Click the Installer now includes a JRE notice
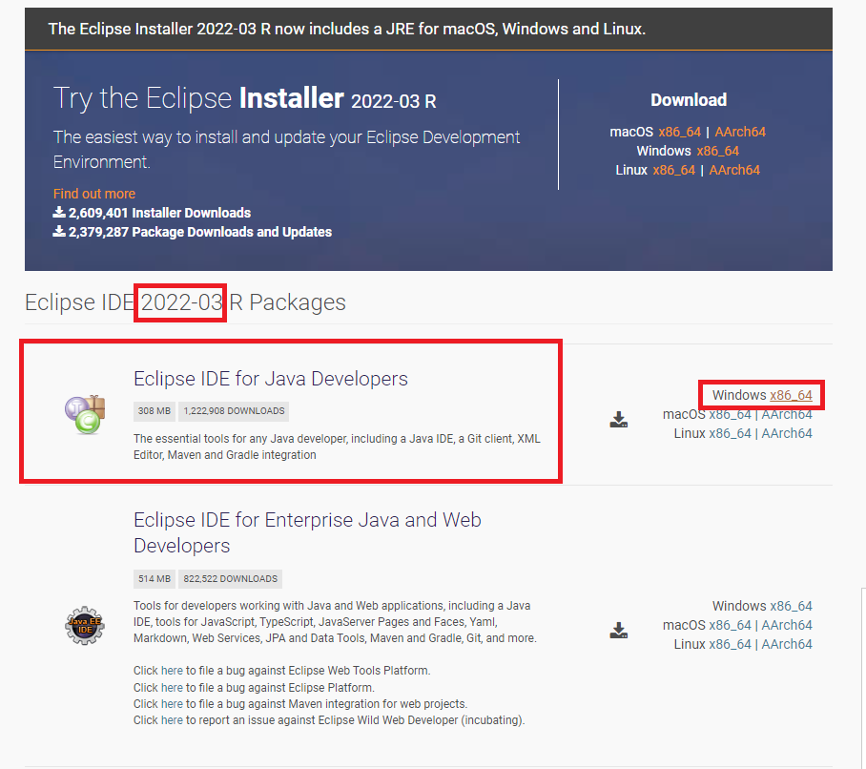The width and height of the screenshot is (866, 769). click(347, 29)
